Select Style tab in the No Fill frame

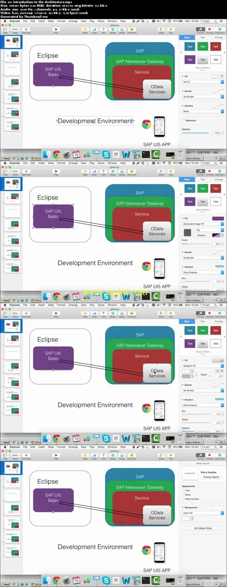point(187,37)
